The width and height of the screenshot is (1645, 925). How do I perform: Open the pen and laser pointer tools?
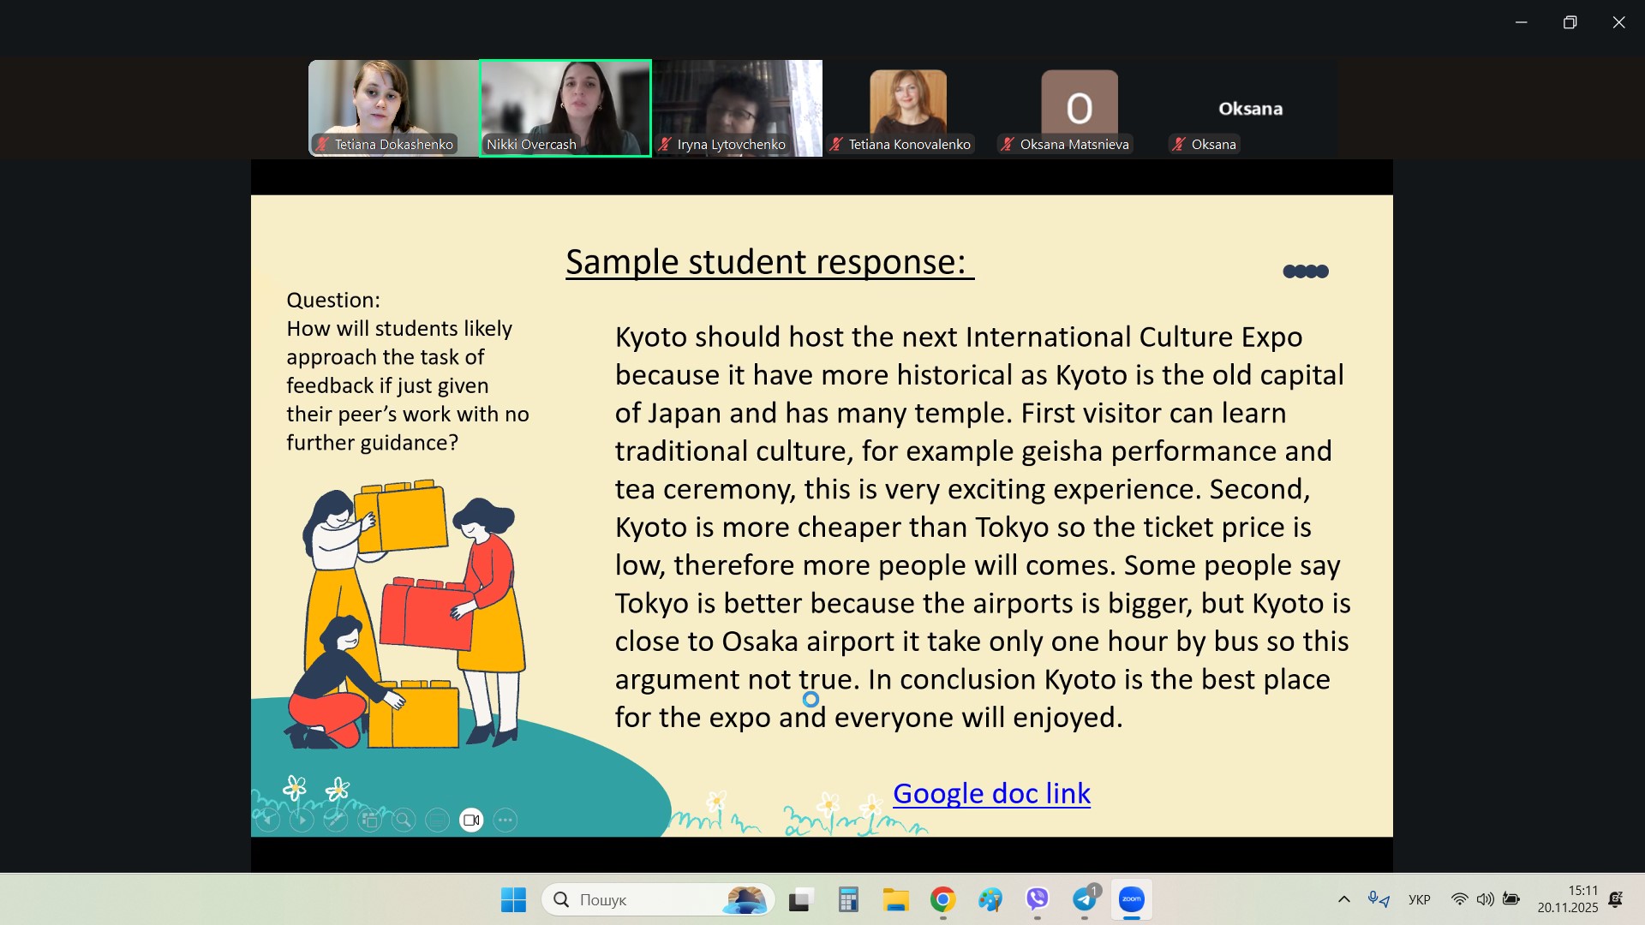pyautogui.click(x=336, y=821)
